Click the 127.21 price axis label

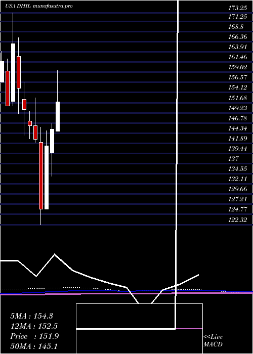click(x=237, y=199)
